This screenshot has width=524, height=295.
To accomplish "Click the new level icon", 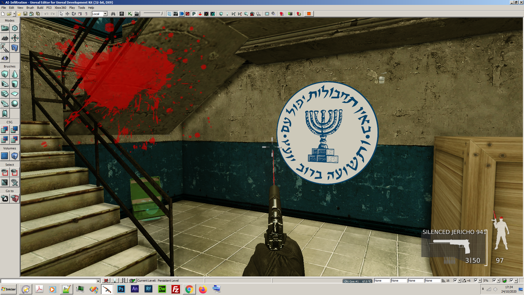I will point(3,14).
